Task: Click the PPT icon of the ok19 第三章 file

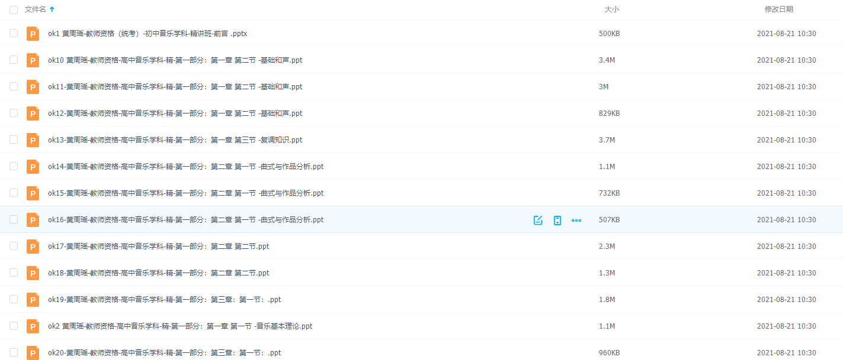Action: (33, 299)
